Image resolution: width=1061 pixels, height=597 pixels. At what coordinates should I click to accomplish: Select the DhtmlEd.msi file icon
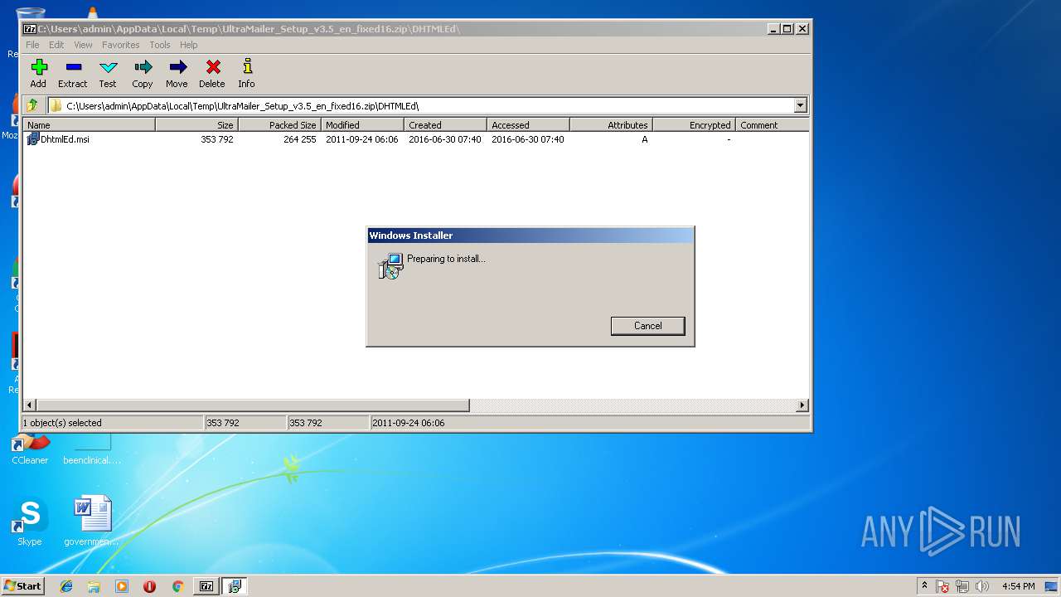click(33, 139)
